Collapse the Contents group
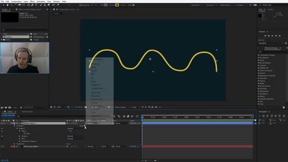Viewport: 288px width, 162px height. coord(14,126)
